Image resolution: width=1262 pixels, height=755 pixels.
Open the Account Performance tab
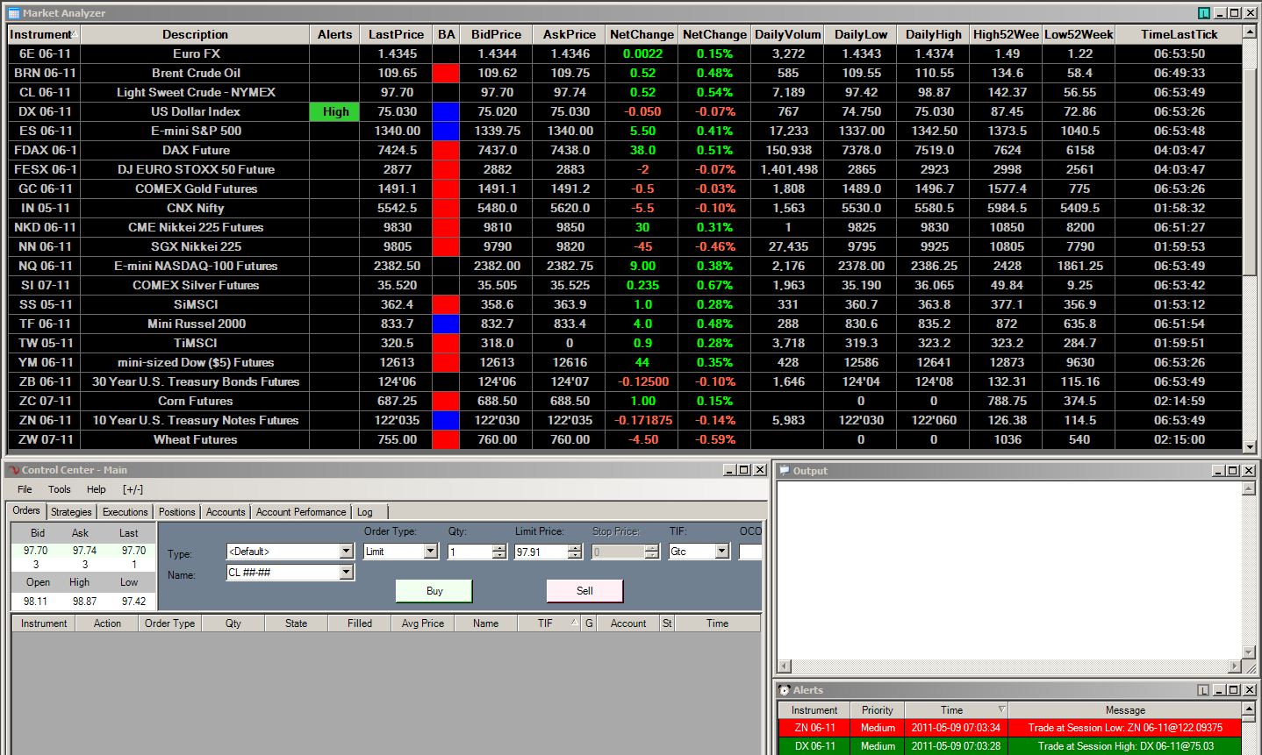pyautogui.click(x=301, y=512)
